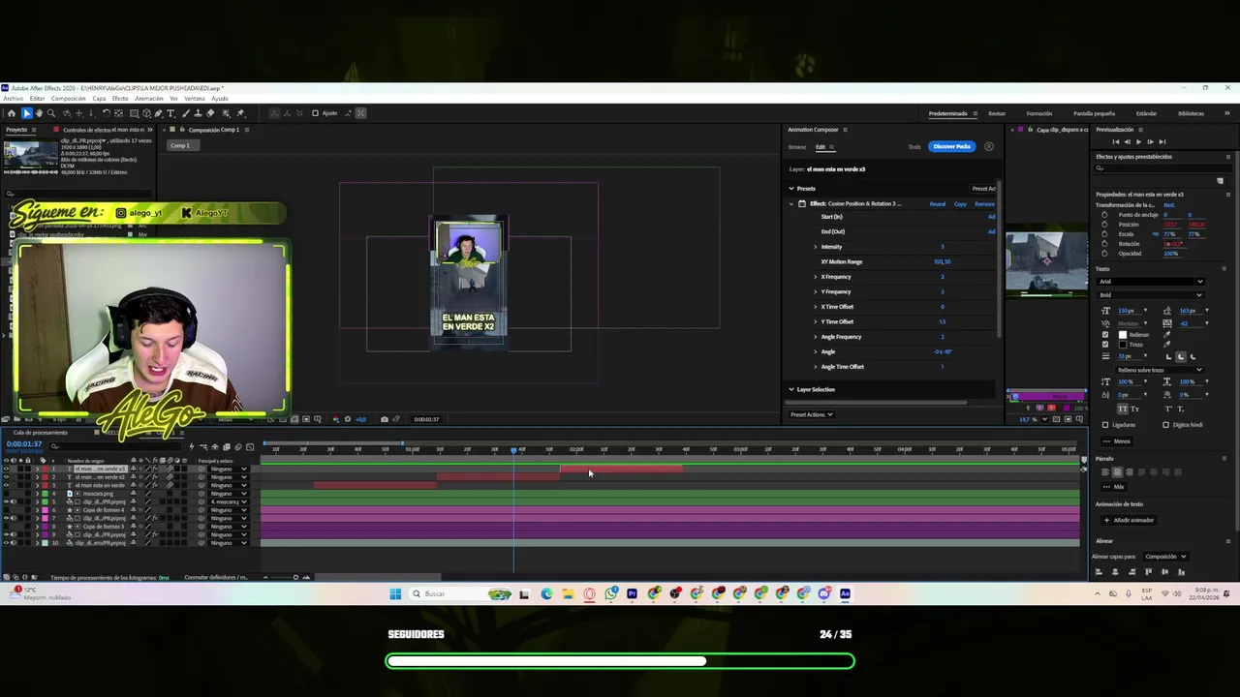Toggle visibility of layer 7 clip

tap(6, 518)
